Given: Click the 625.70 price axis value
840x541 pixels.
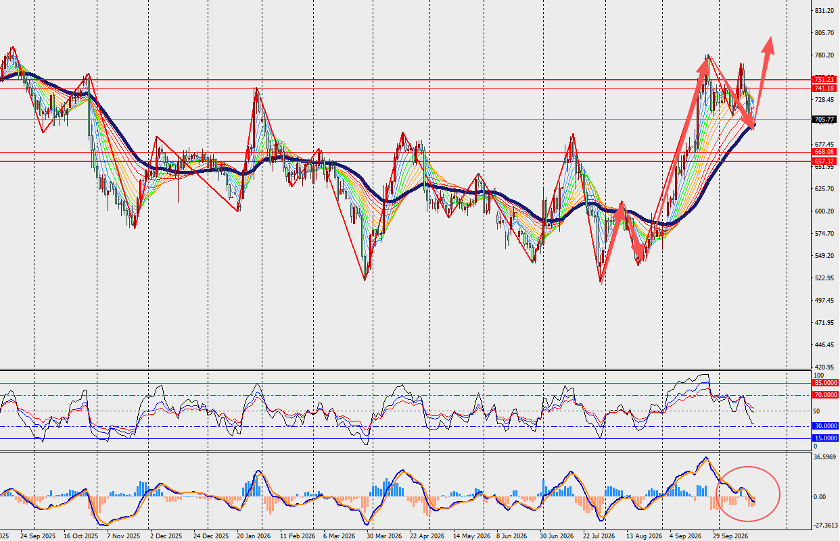Looking at the screenshot, I should pos(824,189).
